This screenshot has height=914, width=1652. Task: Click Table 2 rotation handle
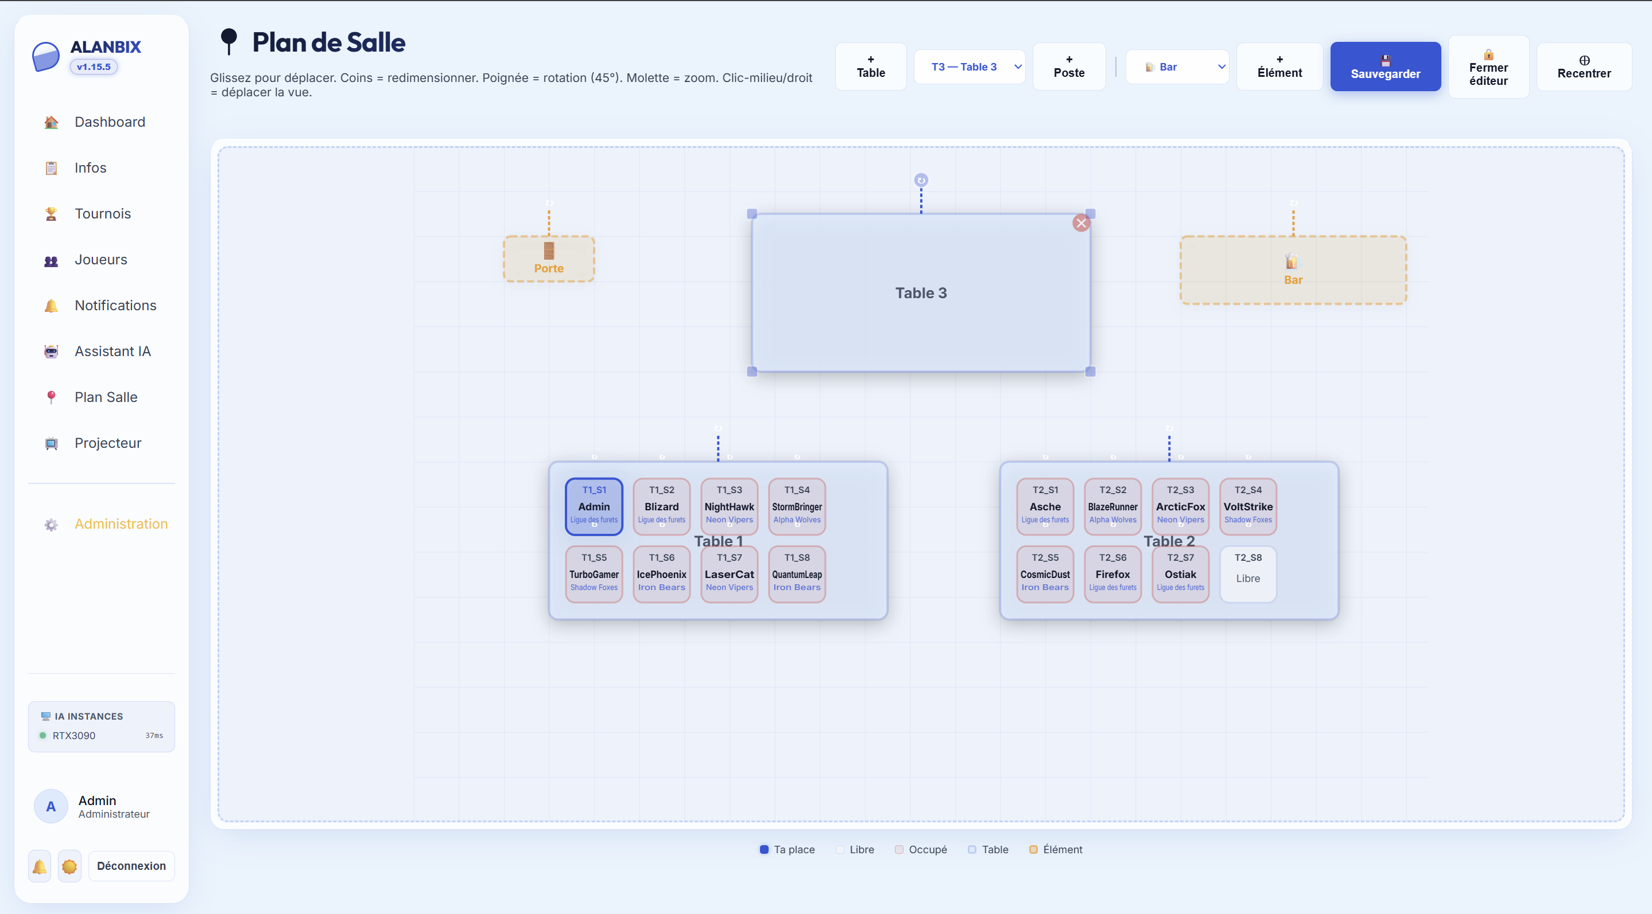(1169, 428)
